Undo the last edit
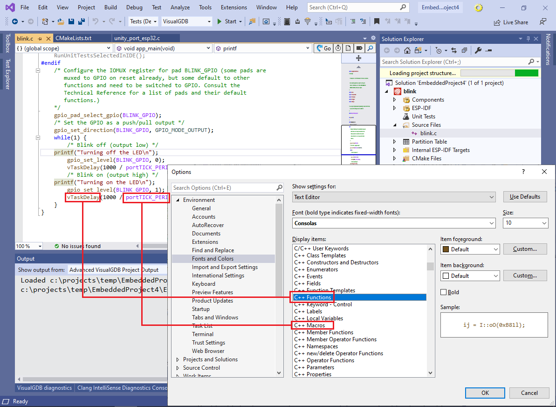 [95, 21]
